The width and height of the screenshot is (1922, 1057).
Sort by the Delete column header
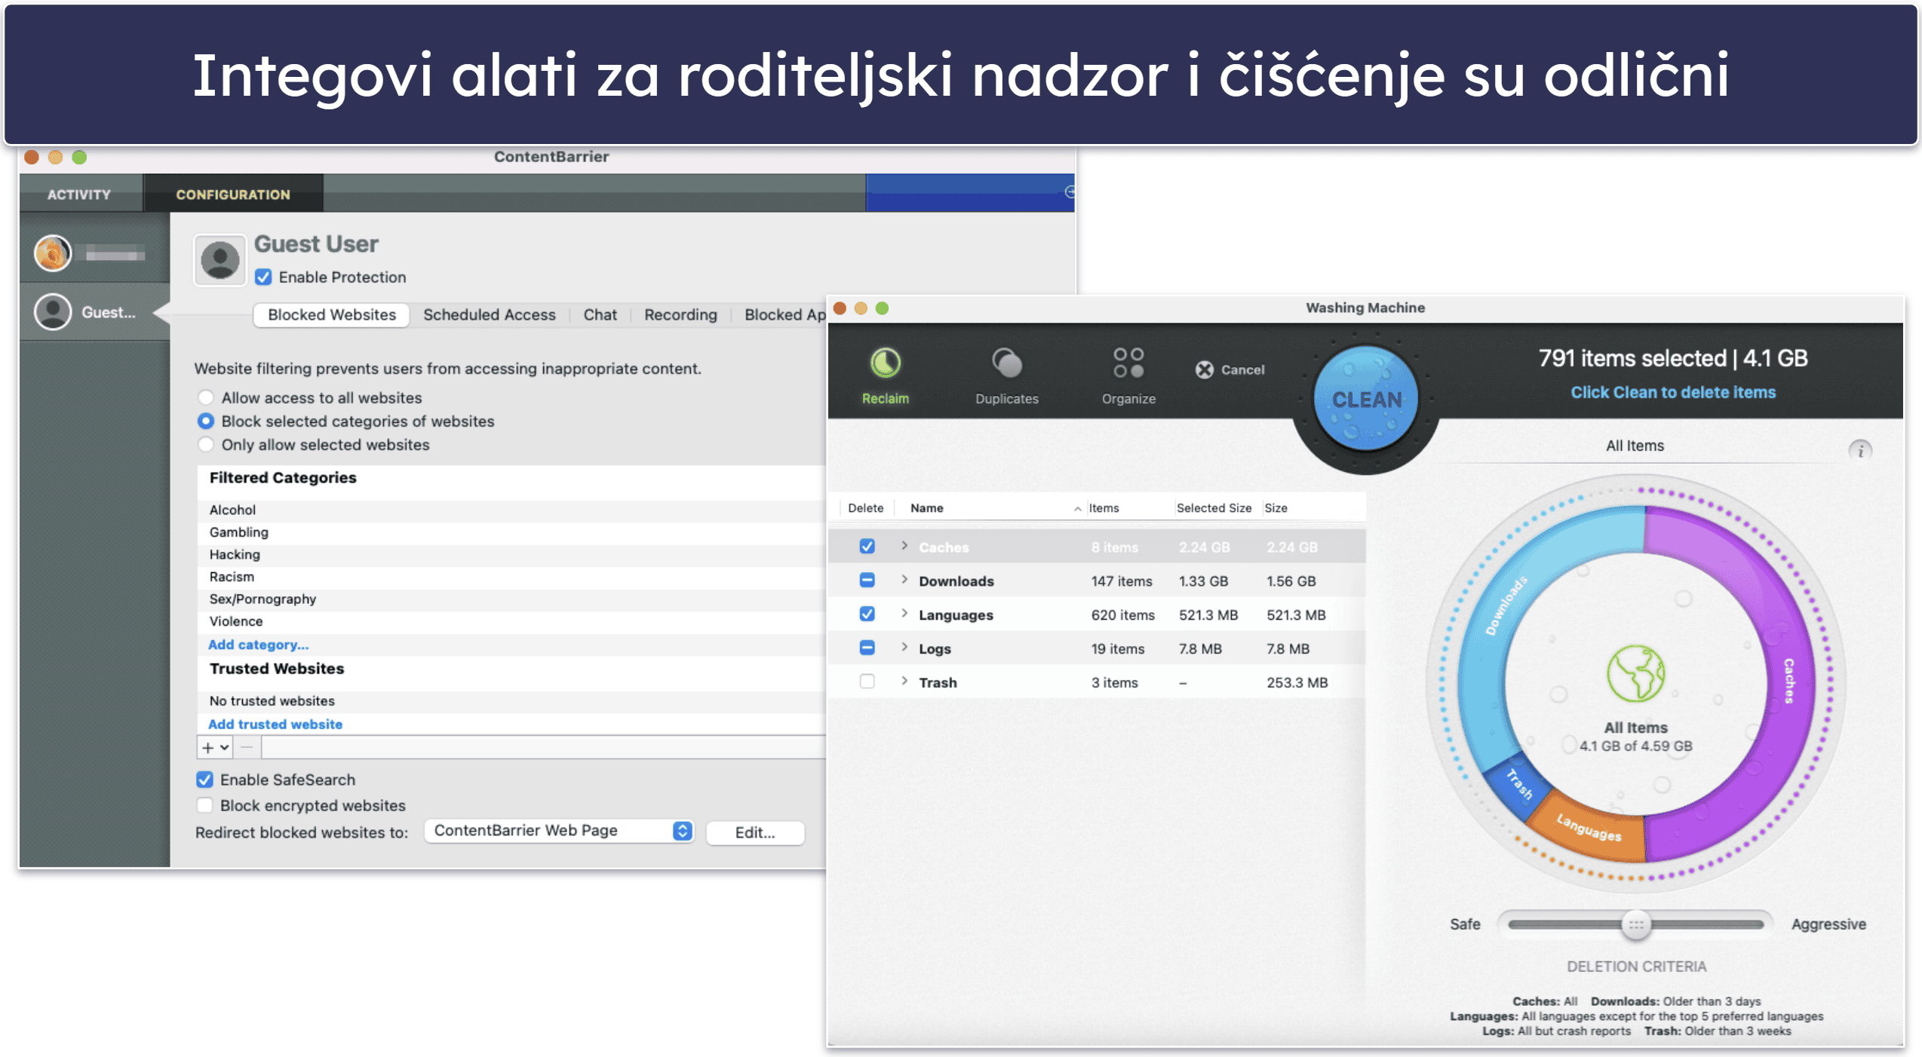pos(865,508)
